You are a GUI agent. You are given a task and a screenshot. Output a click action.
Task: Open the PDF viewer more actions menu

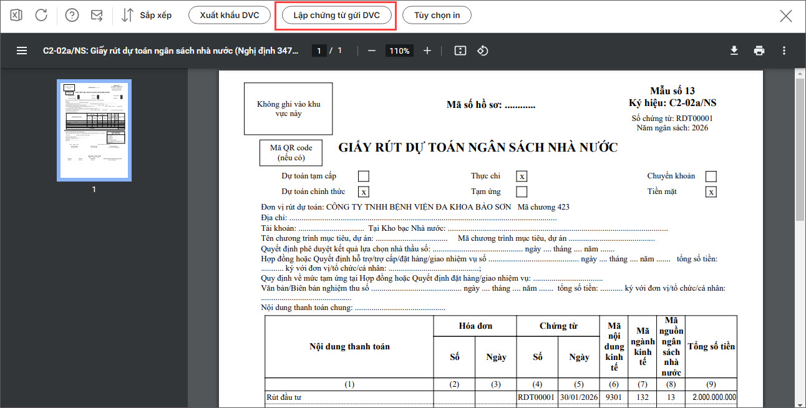pyautogui.click(x=784, y=51)
